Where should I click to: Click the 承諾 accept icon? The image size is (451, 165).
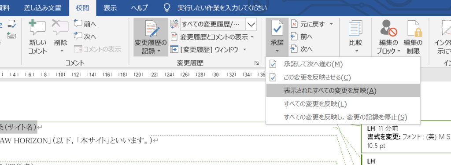click(x=277, y=28)
